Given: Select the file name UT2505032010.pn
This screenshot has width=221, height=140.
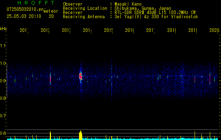Looking at the screenshot, I should click(25, 9).
